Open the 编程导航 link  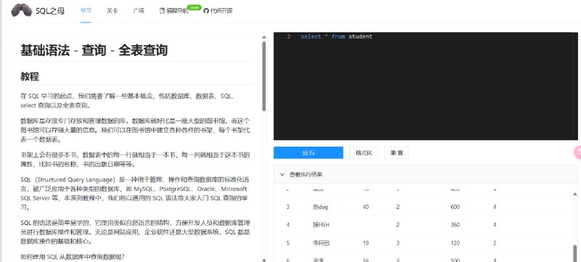[x=174, y=11]
